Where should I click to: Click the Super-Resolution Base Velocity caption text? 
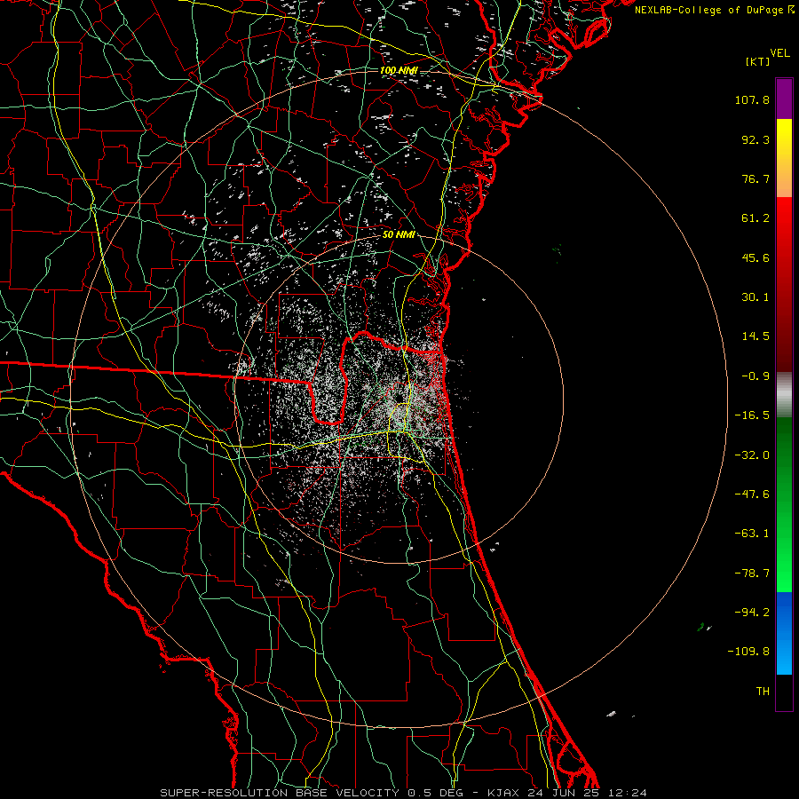(404, 793)
